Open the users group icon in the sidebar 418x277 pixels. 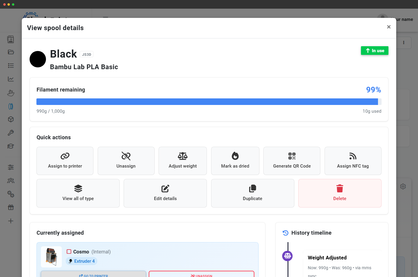click(11, 181)
